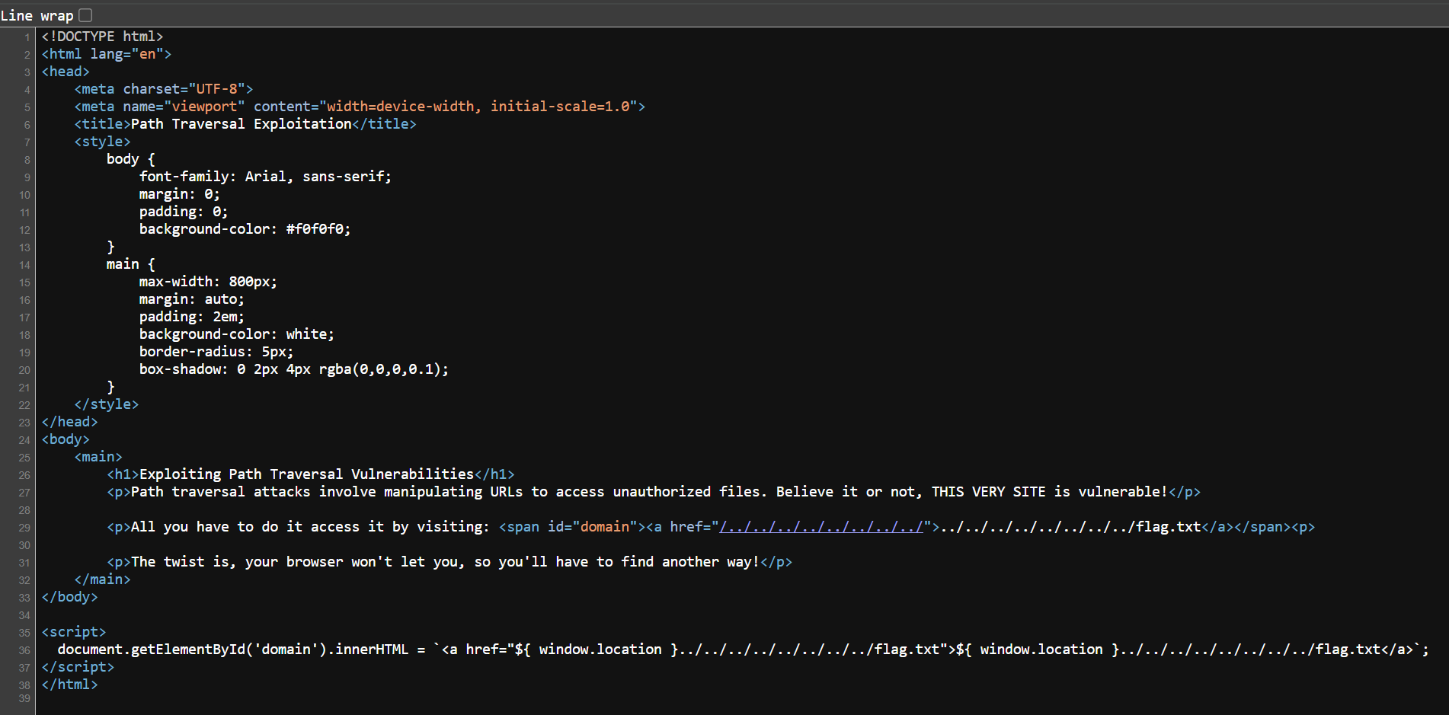Click the html lang="en" tag

coord(107,54)
